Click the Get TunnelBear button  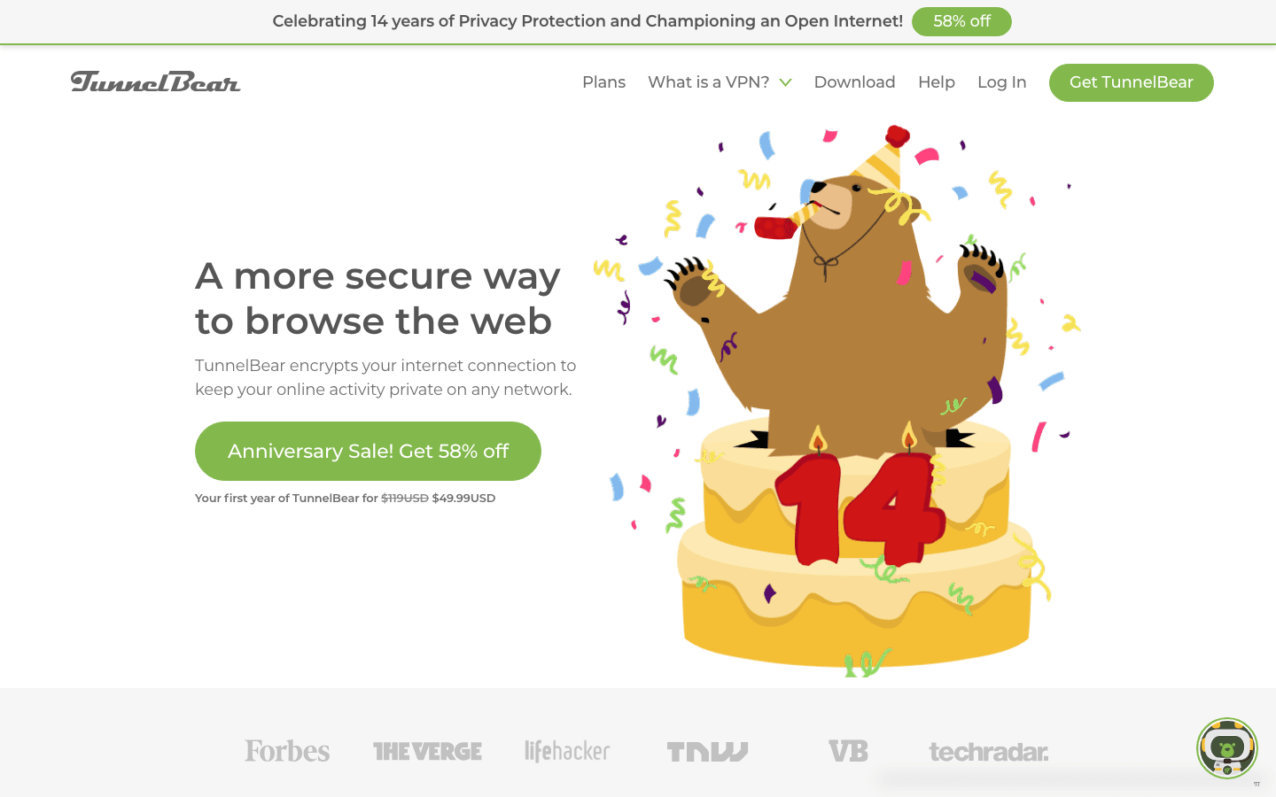tap(1131, 82)
